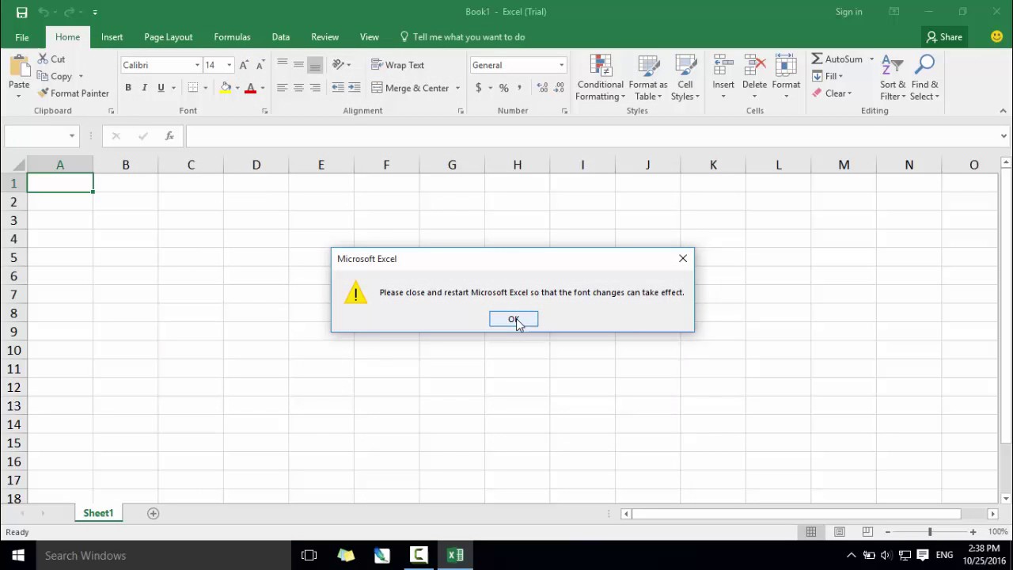Click the Borders icon
The width and height of the screenshot is (1013, 570).
pos(193,88)
